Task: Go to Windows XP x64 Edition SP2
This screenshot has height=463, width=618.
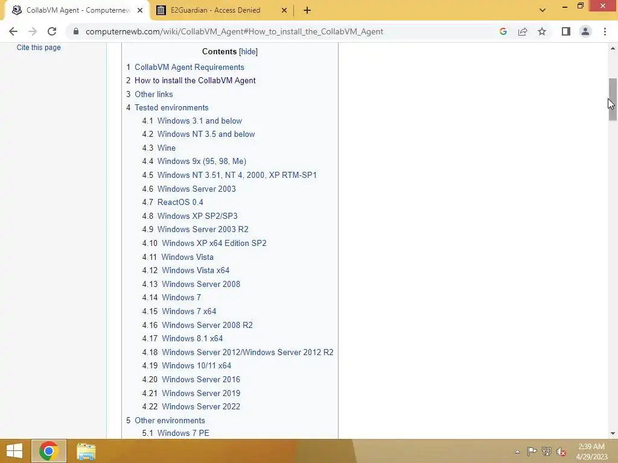Action: 214,244
